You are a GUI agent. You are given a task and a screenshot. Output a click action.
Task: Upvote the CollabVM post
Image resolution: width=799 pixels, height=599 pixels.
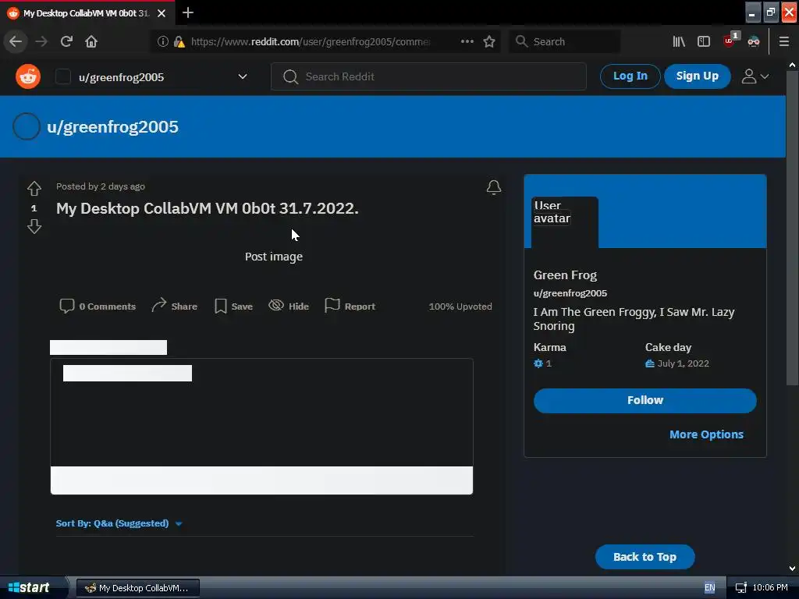point(34,189)
